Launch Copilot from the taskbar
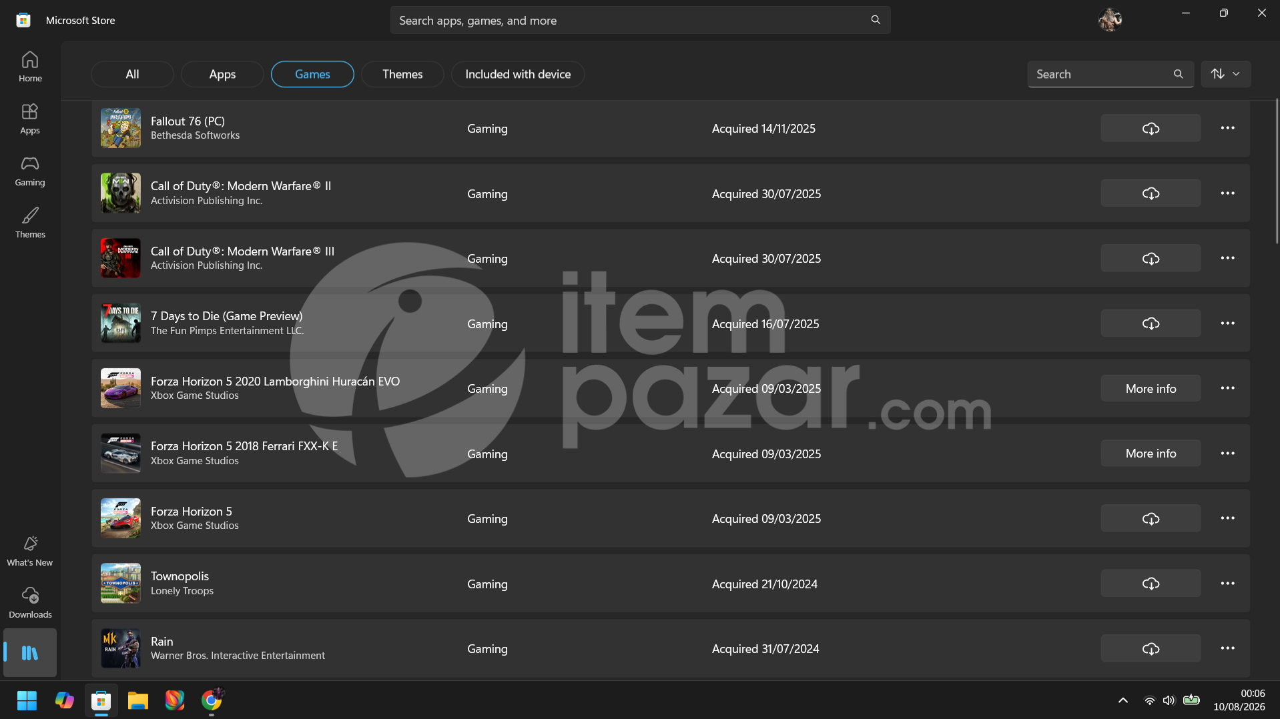 [x=64, y=700]
